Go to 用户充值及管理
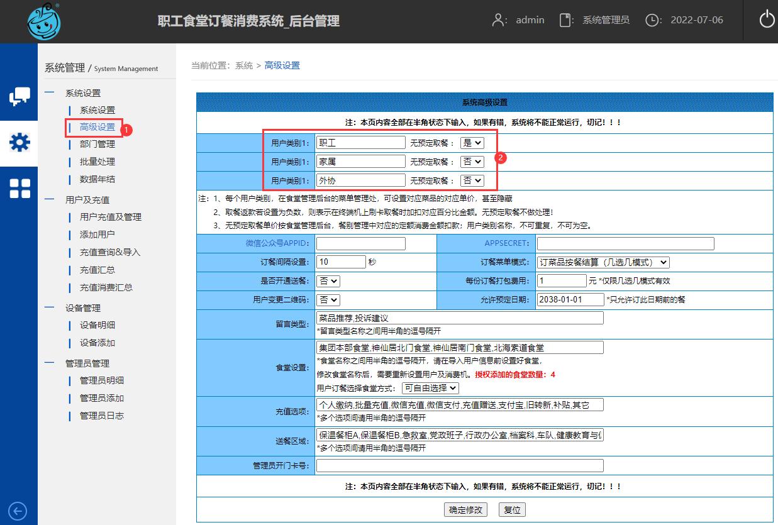Screen dimensions: 778x525 [x=111, y=217]
